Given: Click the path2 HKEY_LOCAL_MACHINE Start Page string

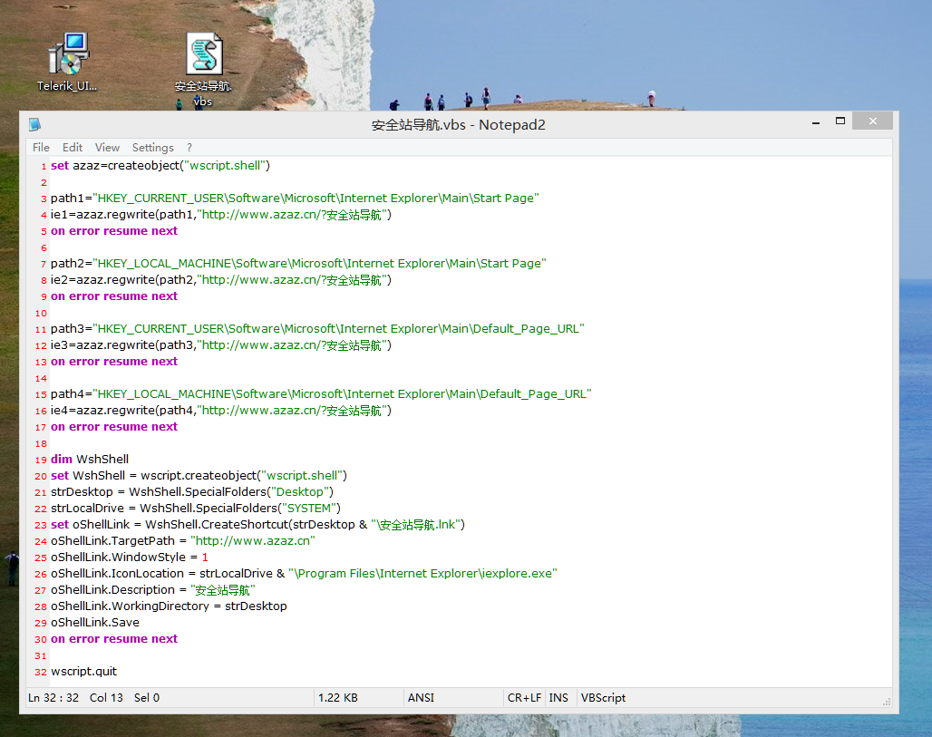Looking at the screenshot, I should [319, 264].
